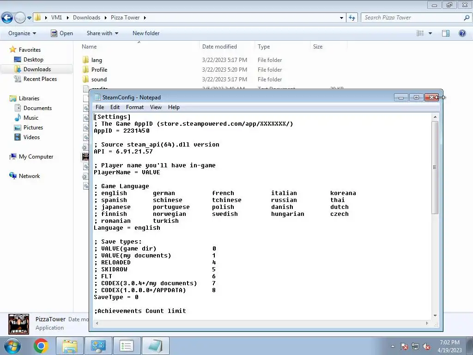Click the Change your view icon

(x=420, y=33)
